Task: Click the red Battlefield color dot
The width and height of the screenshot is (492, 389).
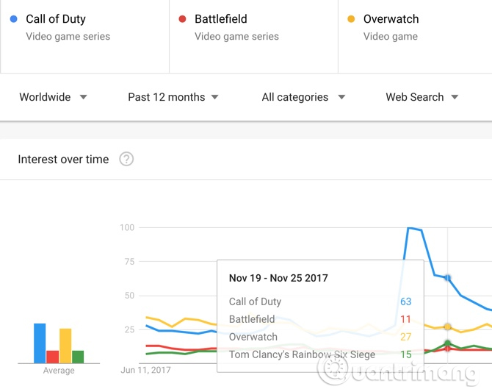Action: click(183, 19)
